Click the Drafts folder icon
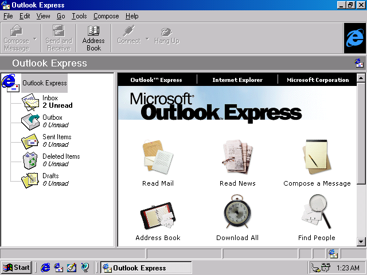Viewport: 367px width, 275px height. point(30,180)
